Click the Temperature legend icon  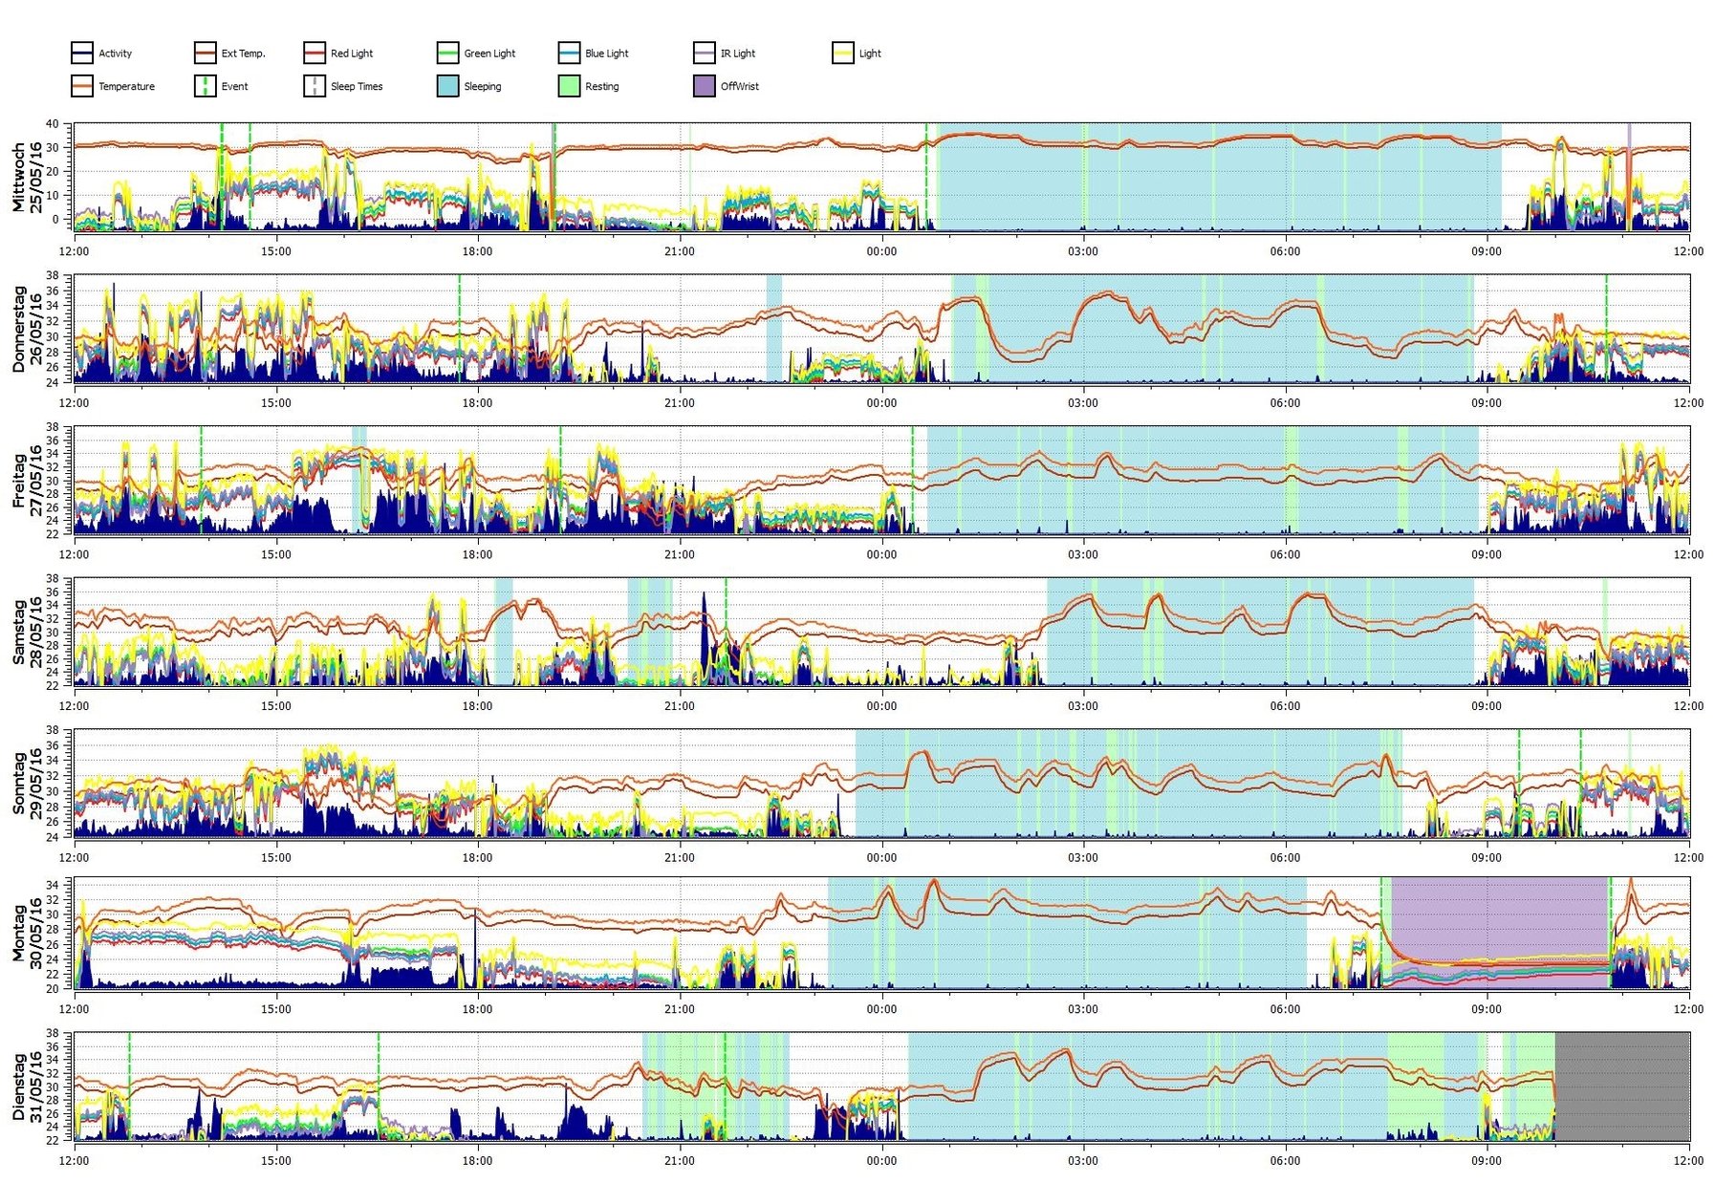(x=81, y=86)
